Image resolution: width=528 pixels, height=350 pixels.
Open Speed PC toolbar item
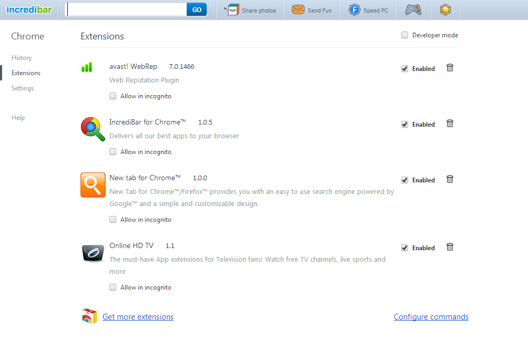pos(368,10)
